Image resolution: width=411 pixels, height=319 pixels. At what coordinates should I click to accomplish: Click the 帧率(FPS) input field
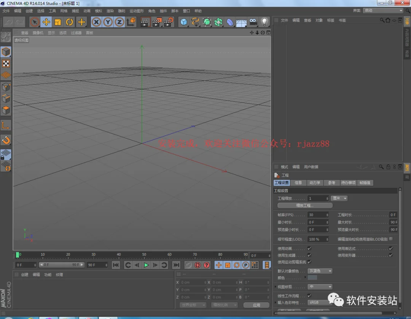click(318, 215)
